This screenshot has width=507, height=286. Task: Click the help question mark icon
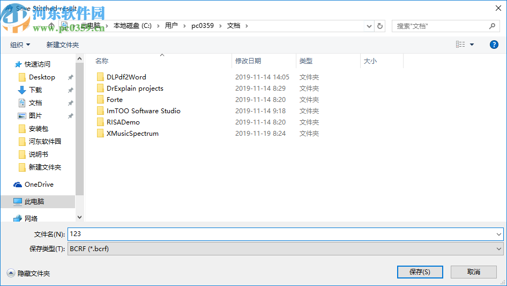(494, 45)
